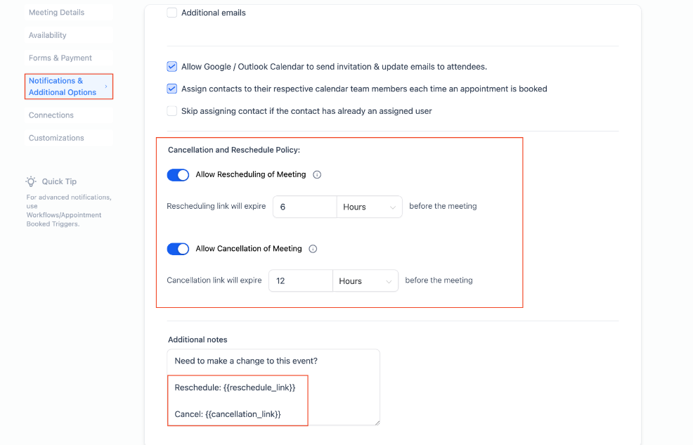
Task: Click info icon beside Allow Rescheduling of Meeting
Action: 317,175
